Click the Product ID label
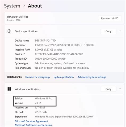This screenshot has height=127, width=126. 21,59
